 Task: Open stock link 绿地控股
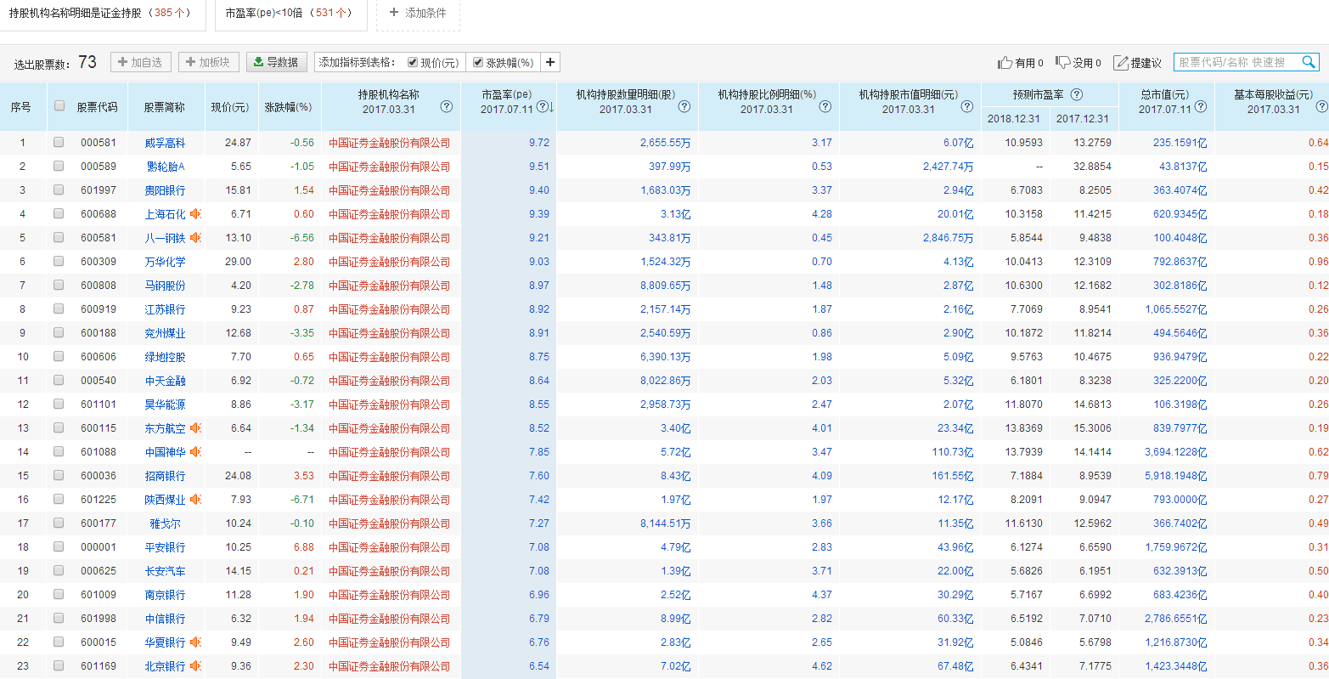(165, 357)
